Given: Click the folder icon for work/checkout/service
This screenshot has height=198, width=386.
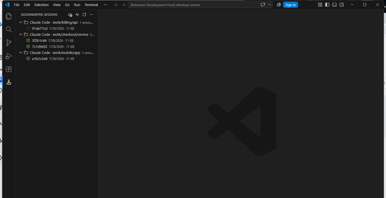Looking at the screenshot, I should point(26,34).
